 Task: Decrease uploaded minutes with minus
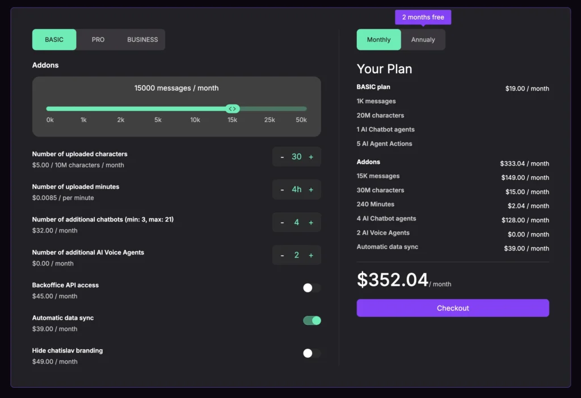283,189
